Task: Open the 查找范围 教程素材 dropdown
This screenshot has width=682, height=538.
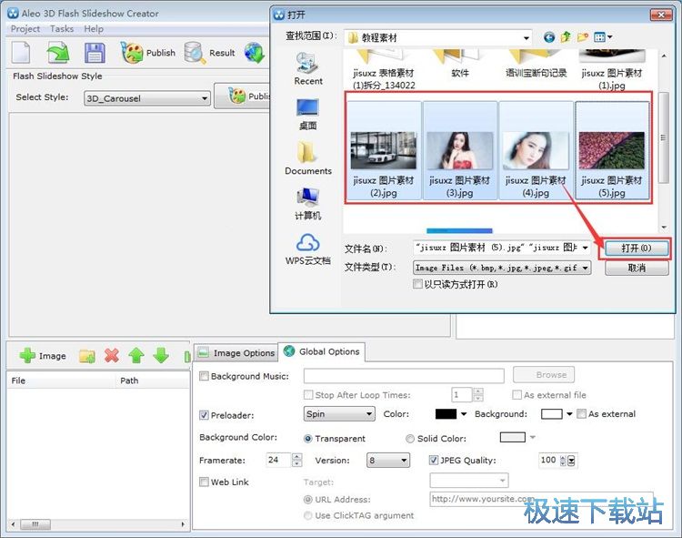Action: click(x=438, y=38)
